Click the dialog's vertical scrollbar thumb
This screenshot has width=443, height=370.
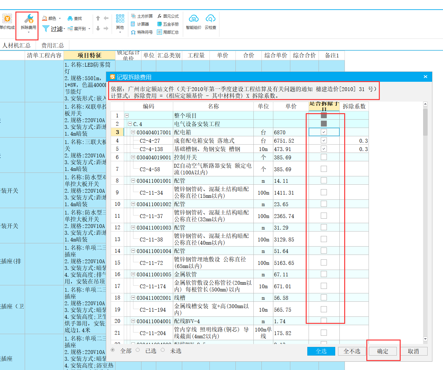pyautogui.click(x=425, y=122)
